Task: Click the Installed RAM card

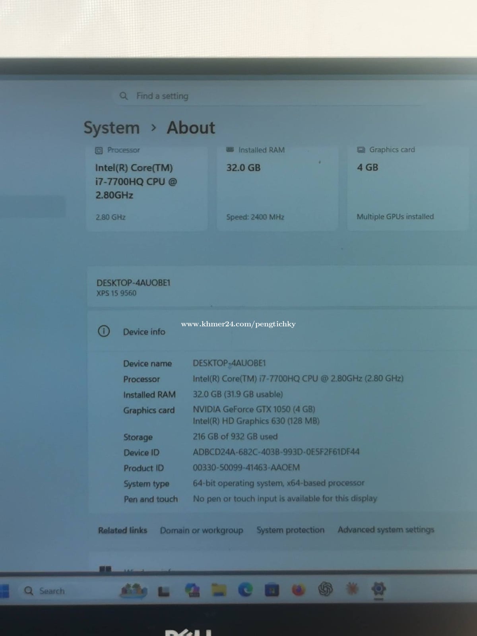Action: (277, 188)
